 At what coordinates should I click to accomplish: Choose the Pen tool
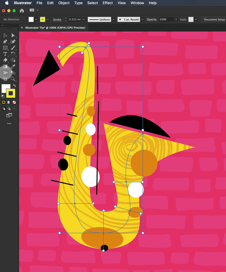tap(5, 42)
